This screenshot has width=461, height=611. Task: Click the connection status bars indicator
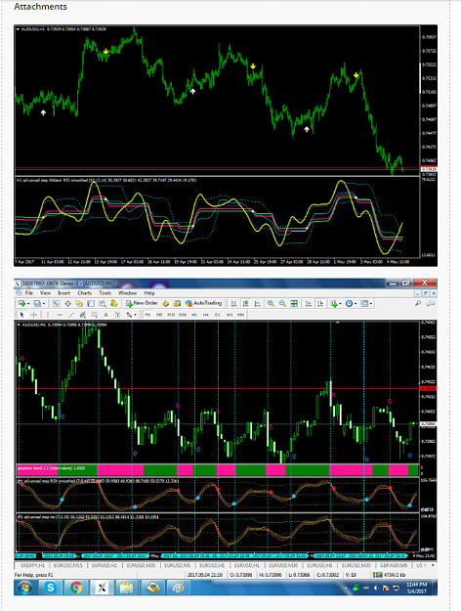point(378,575)
